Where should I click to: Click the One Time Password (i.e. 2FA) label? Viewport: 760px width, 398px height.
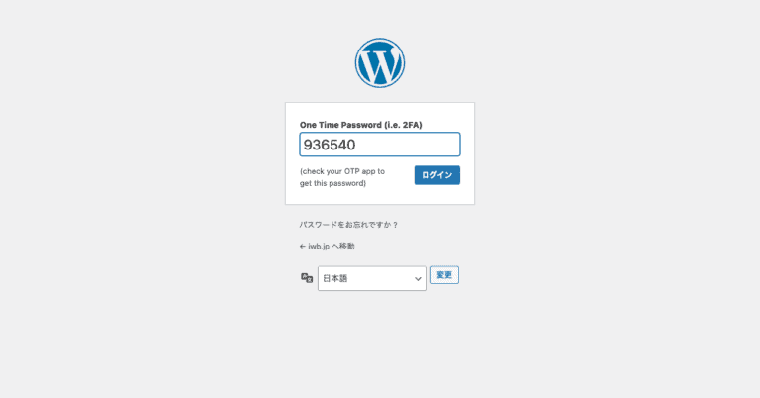(x=360, y=125)
